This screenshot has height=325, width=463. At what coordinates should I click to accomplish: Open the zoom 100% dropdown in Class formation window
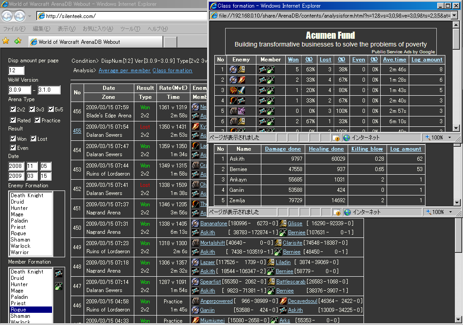click(x=450, y=137)
